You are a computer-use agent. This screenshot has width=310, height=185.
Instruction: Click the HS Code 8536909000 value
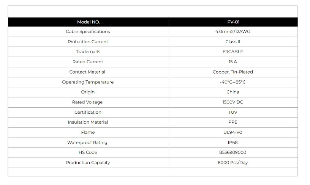point(233,152)
